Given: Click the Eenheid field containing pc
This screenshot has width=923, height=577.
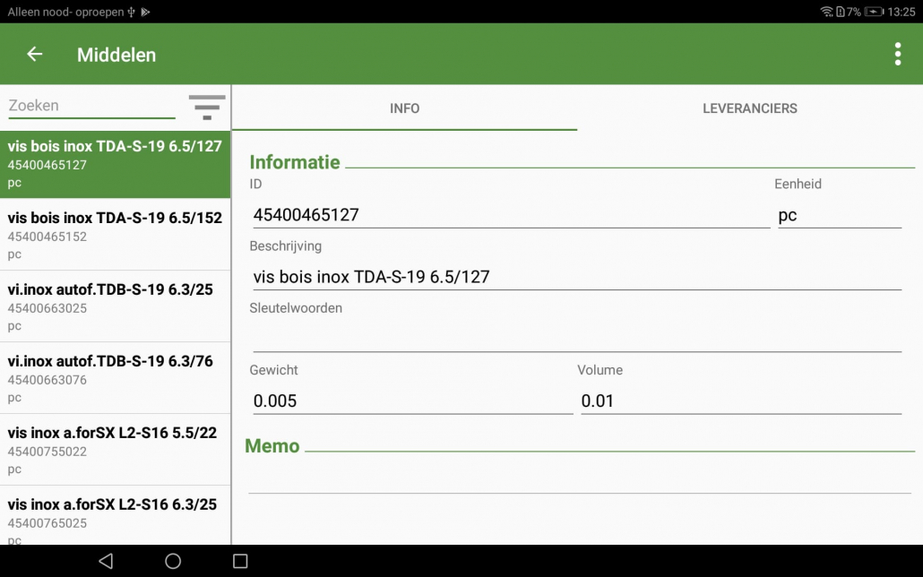Looking at the screenshot, I should point(840,215).
